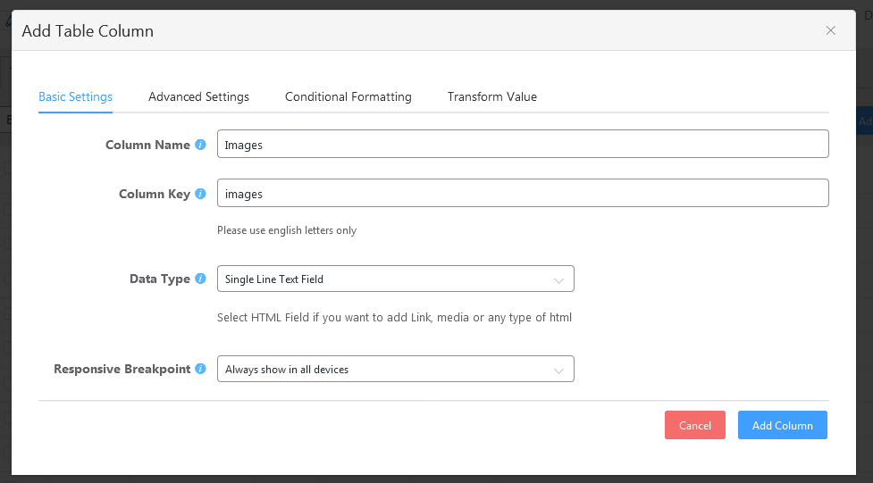Switch to the Basic Settings tab
Image resolution: width=873 pixels, height=483 pixels.
[x=75, y=96]
